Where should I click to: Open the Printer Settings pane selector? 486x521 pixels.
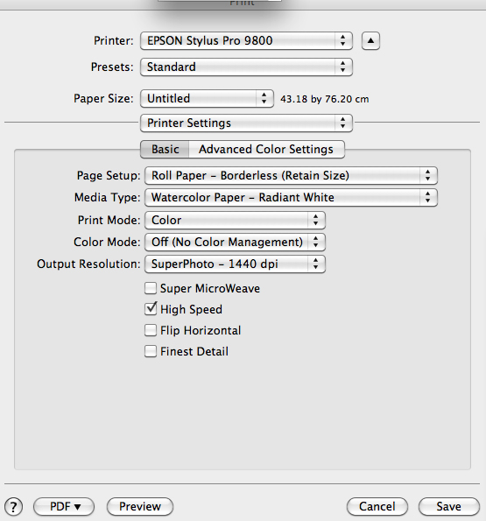point(246,123)
